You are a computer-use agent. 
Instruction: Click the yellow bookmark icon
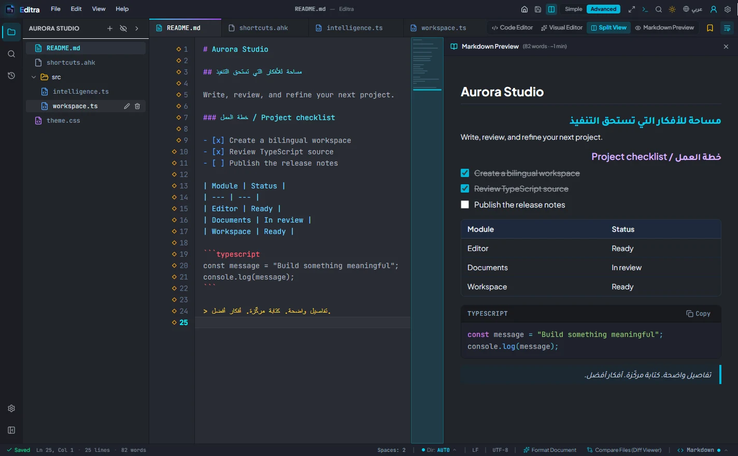coord(710,28)
